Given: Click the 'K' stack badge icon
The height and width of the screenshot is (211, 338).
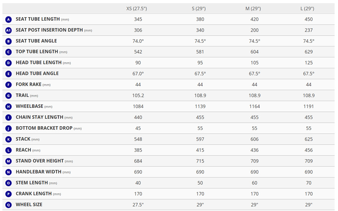Looking at the screenshot, I should [x=9, y=139].
